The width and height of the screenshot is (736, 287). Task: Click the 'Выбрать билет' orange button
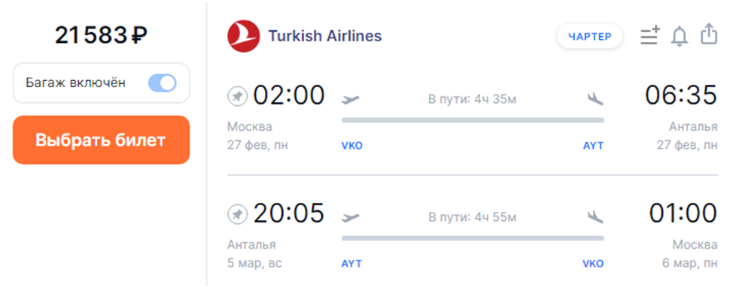tap(101, 140)
